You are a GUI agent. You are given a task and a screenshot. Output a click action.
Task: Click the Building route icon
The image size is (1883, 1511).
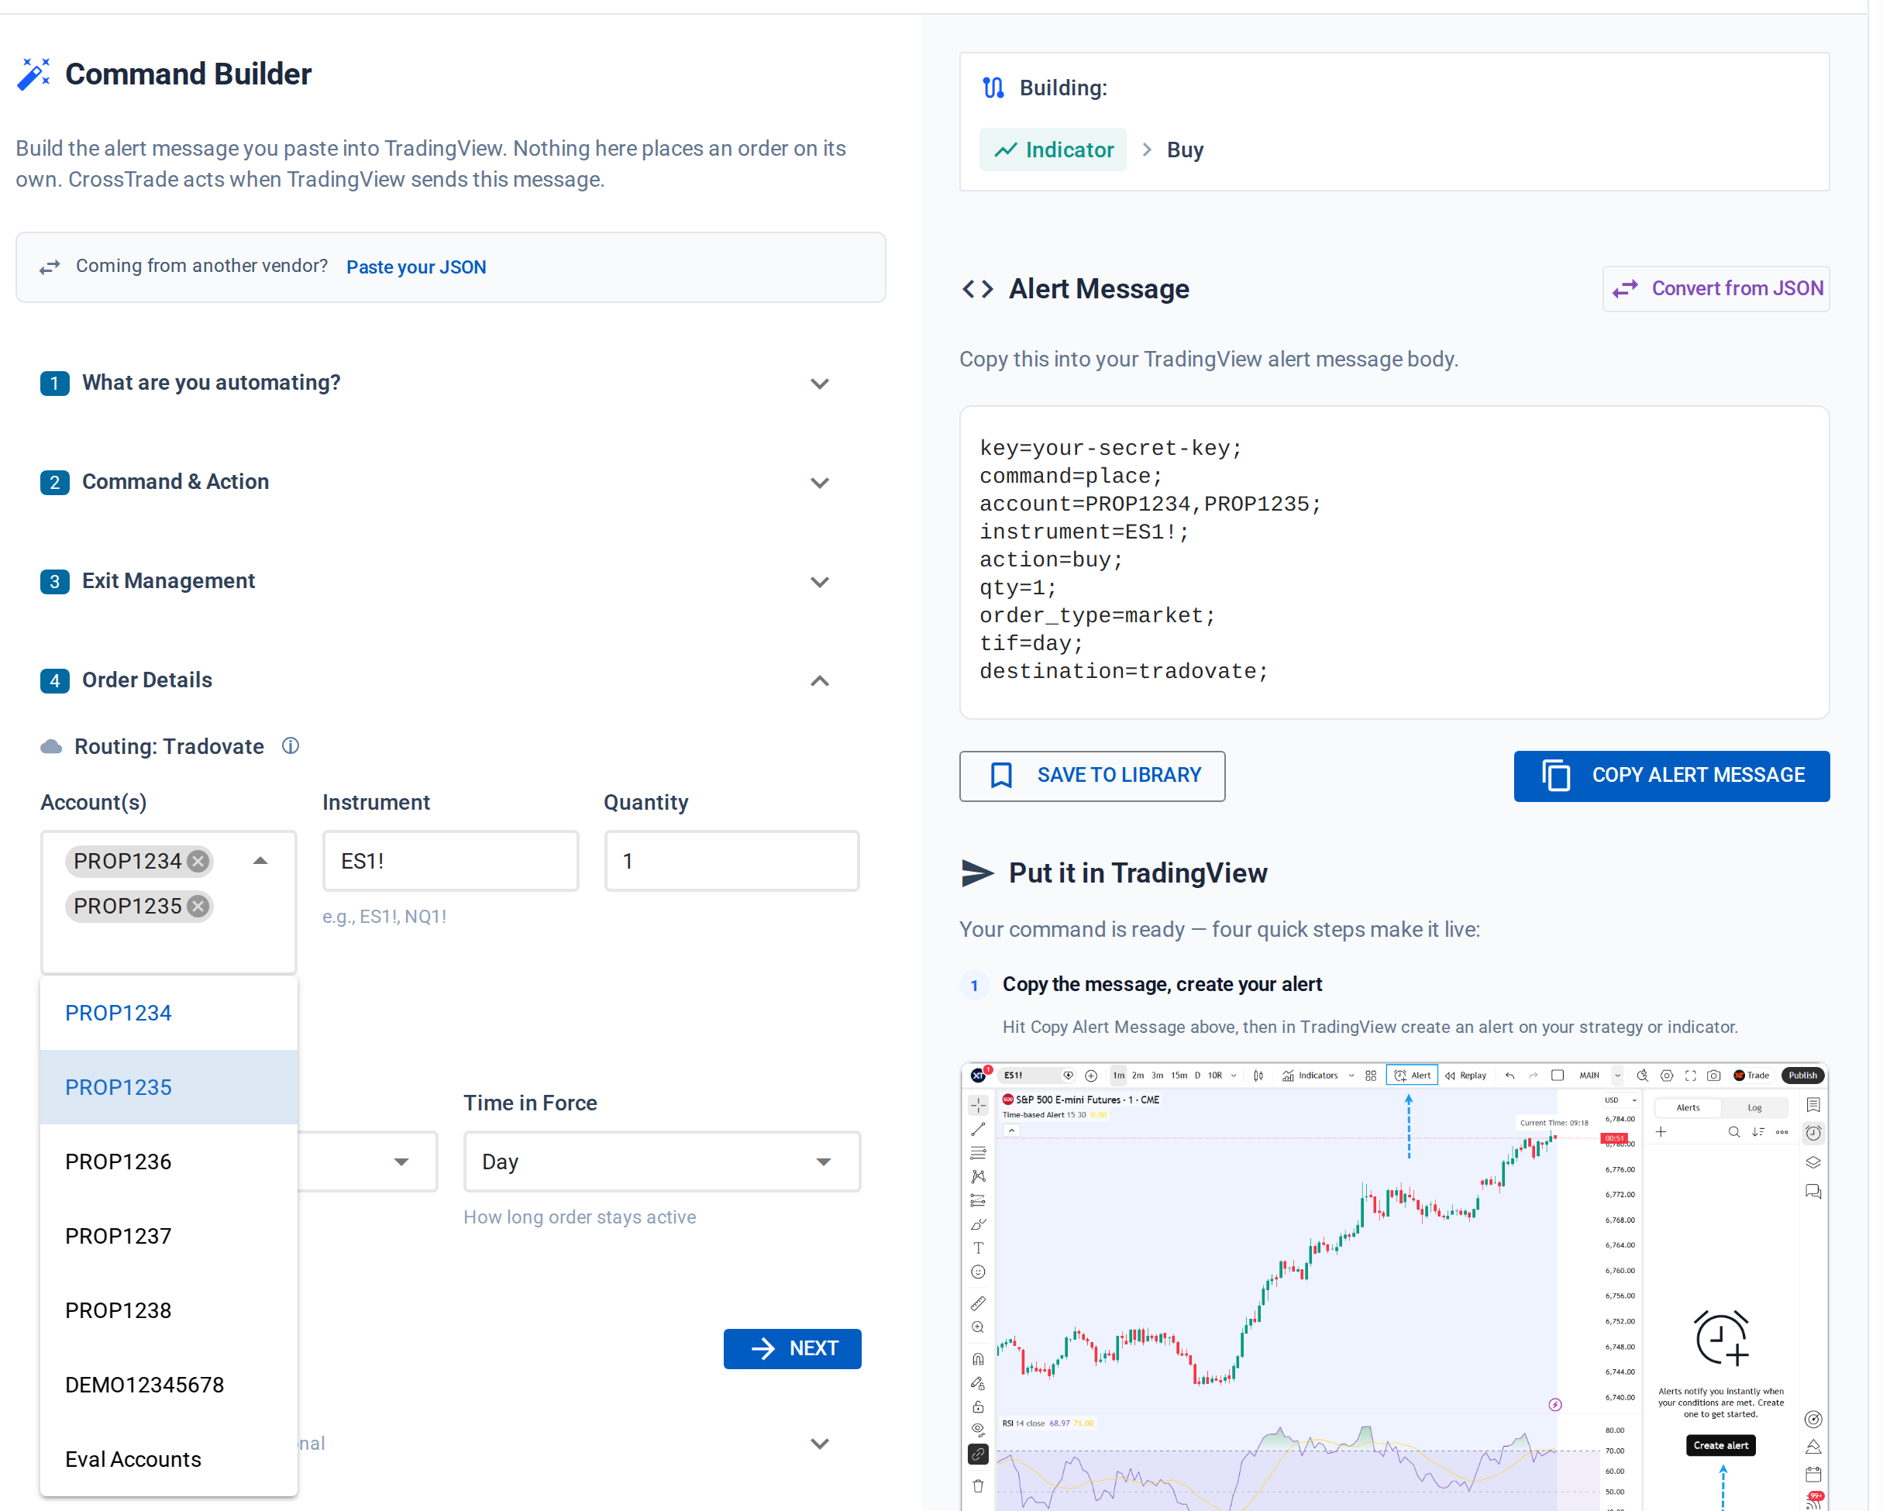click(x=993, y=88)
